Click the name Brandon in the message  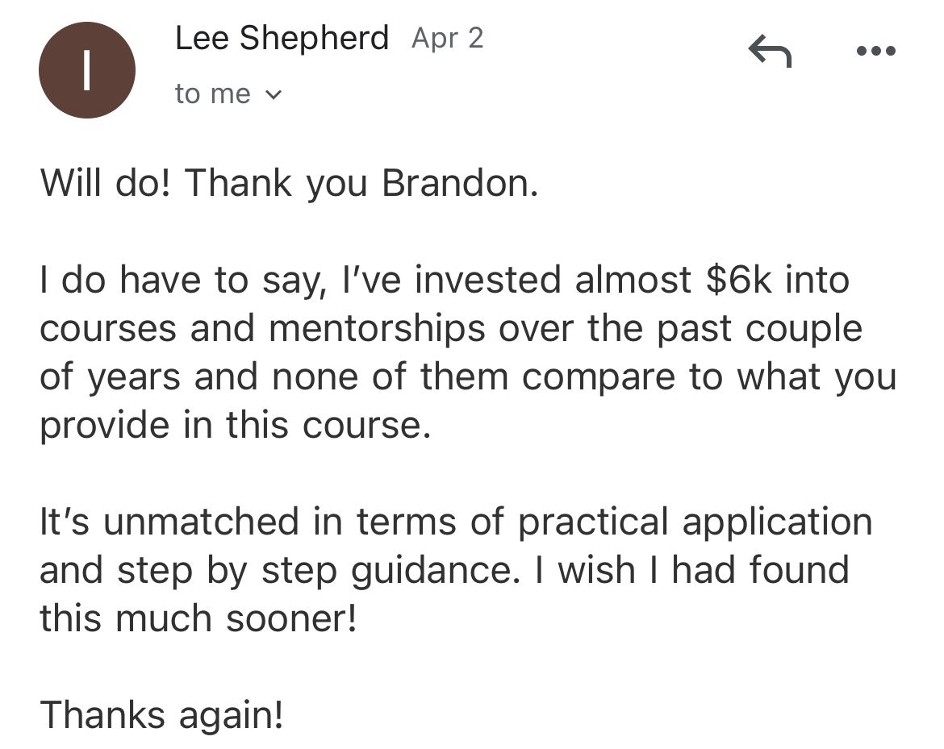[x=458, y=183]
